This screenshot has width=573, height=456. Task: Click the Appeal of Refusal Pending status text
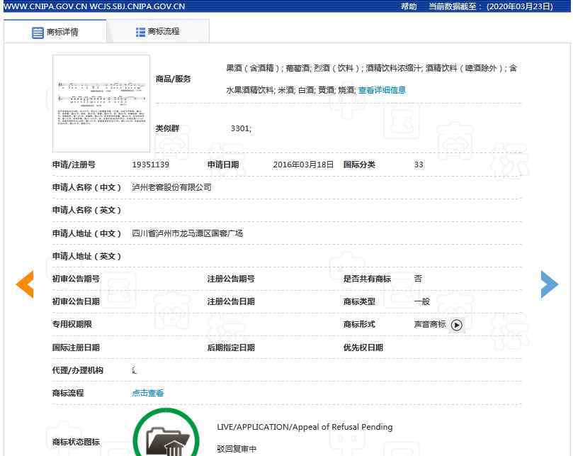(305, 427)
